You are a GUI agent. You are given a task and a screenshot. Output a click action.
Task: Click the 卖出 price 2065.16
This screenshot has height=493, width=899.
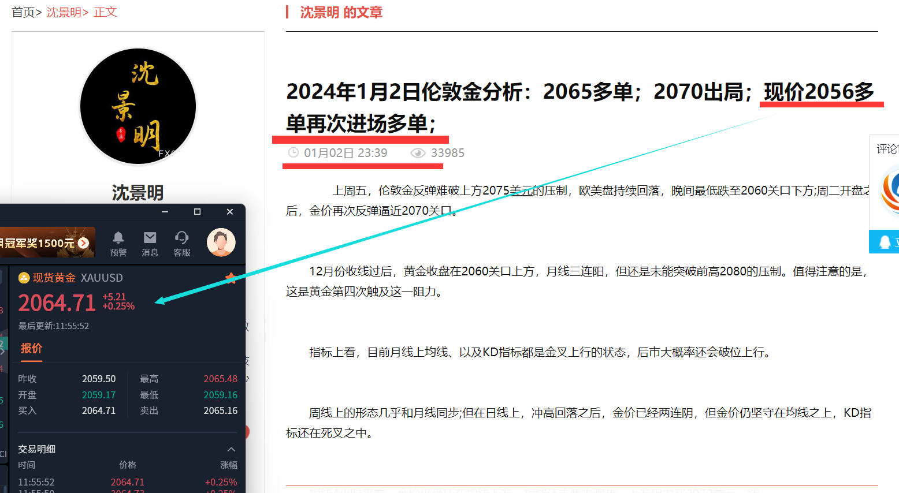(221, 410)
